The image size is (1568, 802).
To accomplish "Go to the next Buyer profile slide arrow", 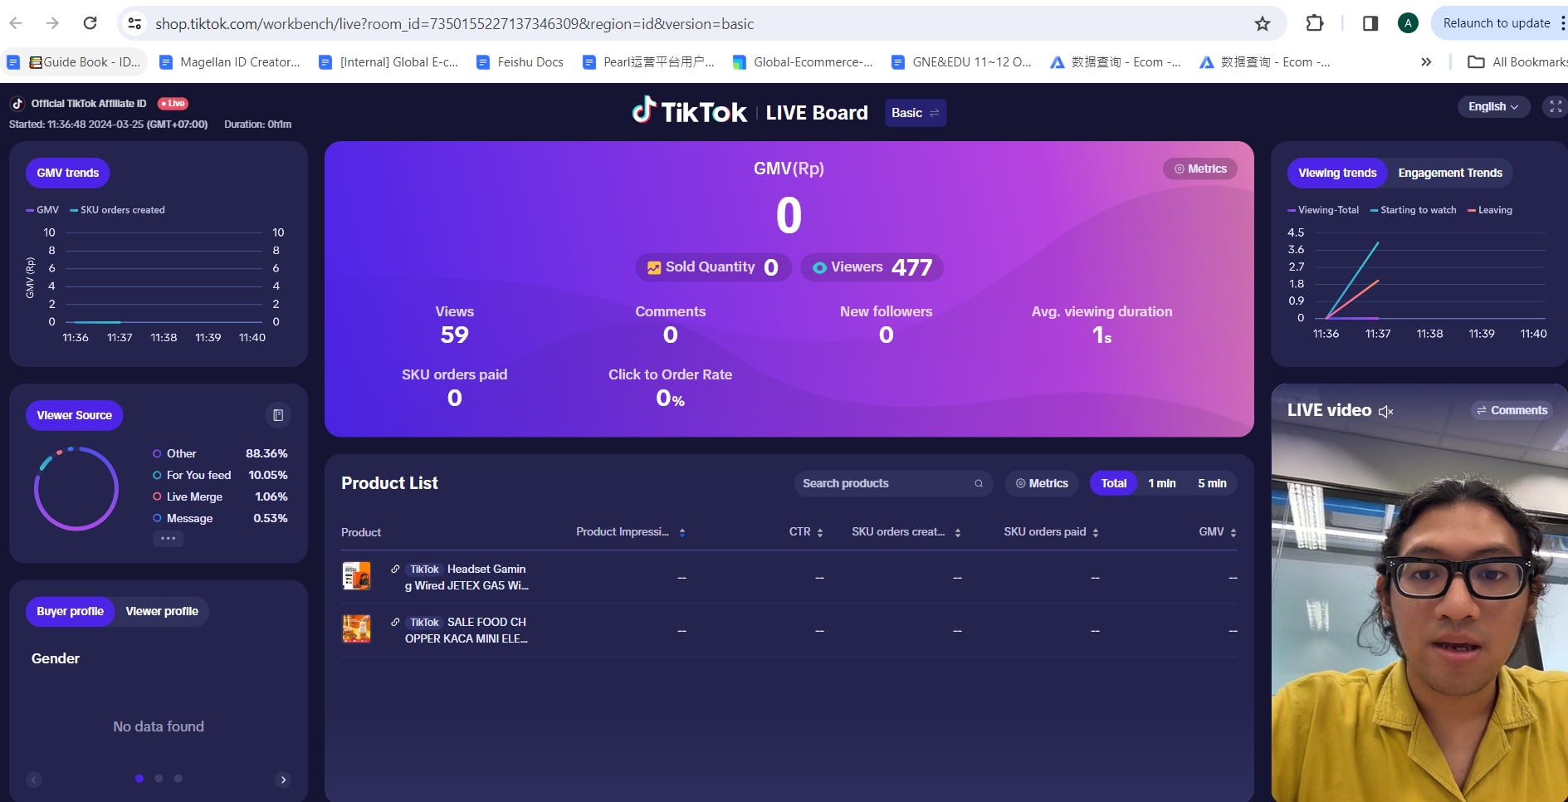I will pyautogui.click(x=283, y=780).
